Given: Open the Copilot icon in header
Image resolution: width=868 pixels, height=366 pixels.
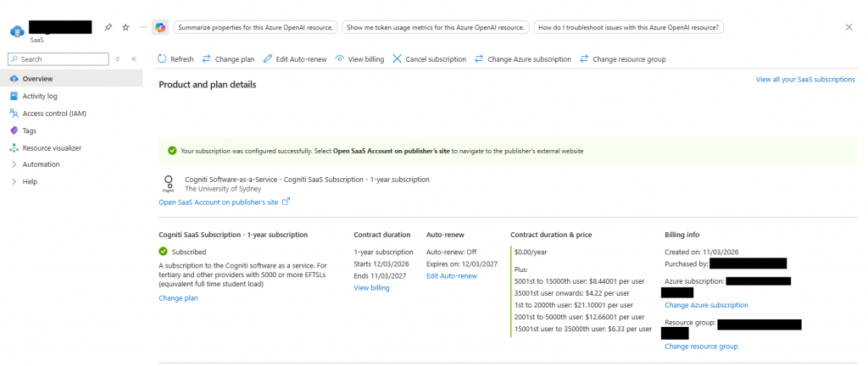Looking at the screenshot, I should [160, 27].
